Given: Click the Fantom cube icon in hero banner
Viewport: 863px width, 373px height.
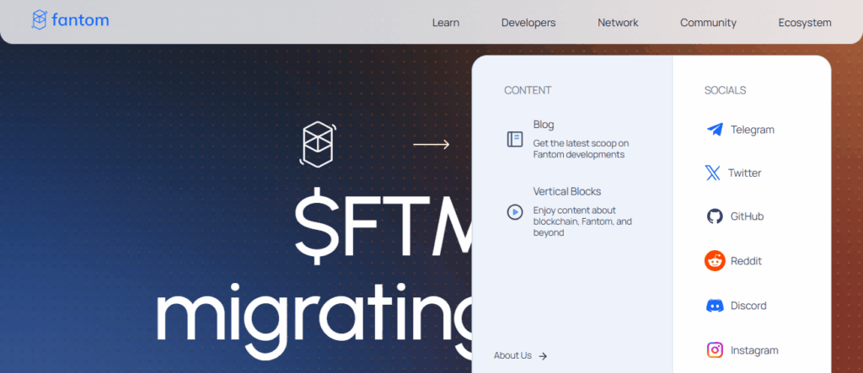Looking at the screenshot, I should click(x=318, y=144).
